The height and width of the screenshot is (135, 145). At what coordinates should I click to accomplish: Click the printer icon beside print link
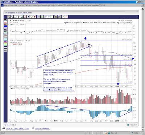[x=4, y=128]
